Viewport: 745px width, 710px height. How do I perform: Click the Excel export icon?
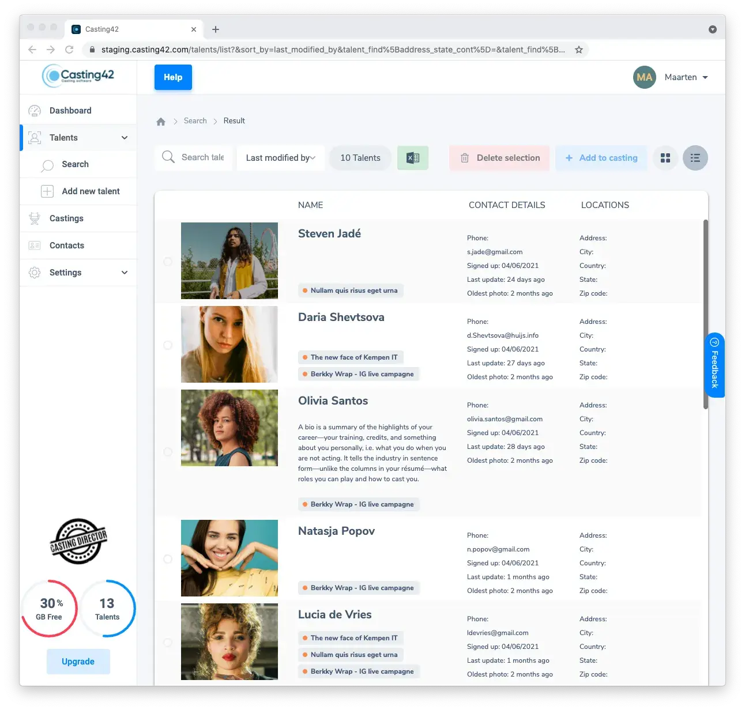pos(413,158)
